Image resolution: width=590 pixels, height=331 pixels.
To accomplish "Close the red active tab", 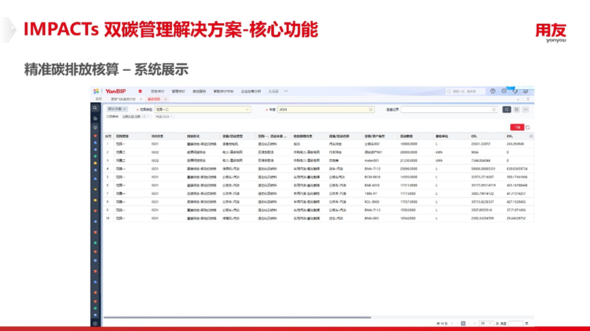I will pos(165,99).
